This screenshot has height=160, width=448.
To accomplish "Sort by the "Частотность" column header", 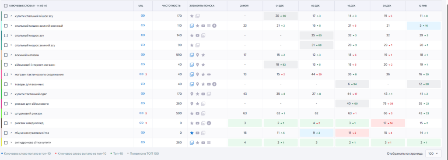I will (x=171, y=6).
